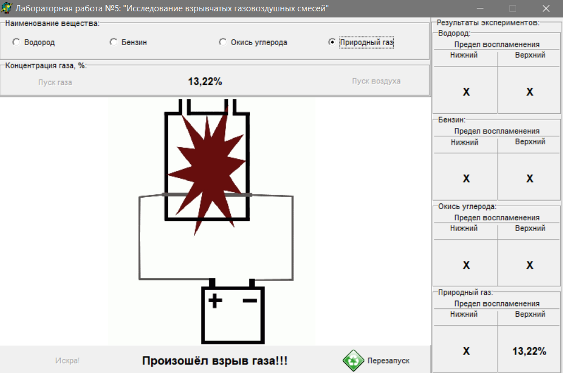Close the lab work window
563x373 pixels.
(546, 8)
